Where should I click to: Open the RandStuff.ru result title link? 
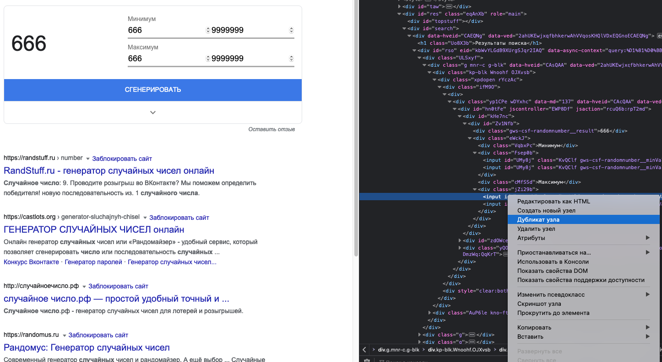[109, 171]
